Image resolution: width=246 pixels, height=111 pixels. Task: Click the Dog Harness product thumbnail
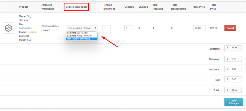coord(8,28)
